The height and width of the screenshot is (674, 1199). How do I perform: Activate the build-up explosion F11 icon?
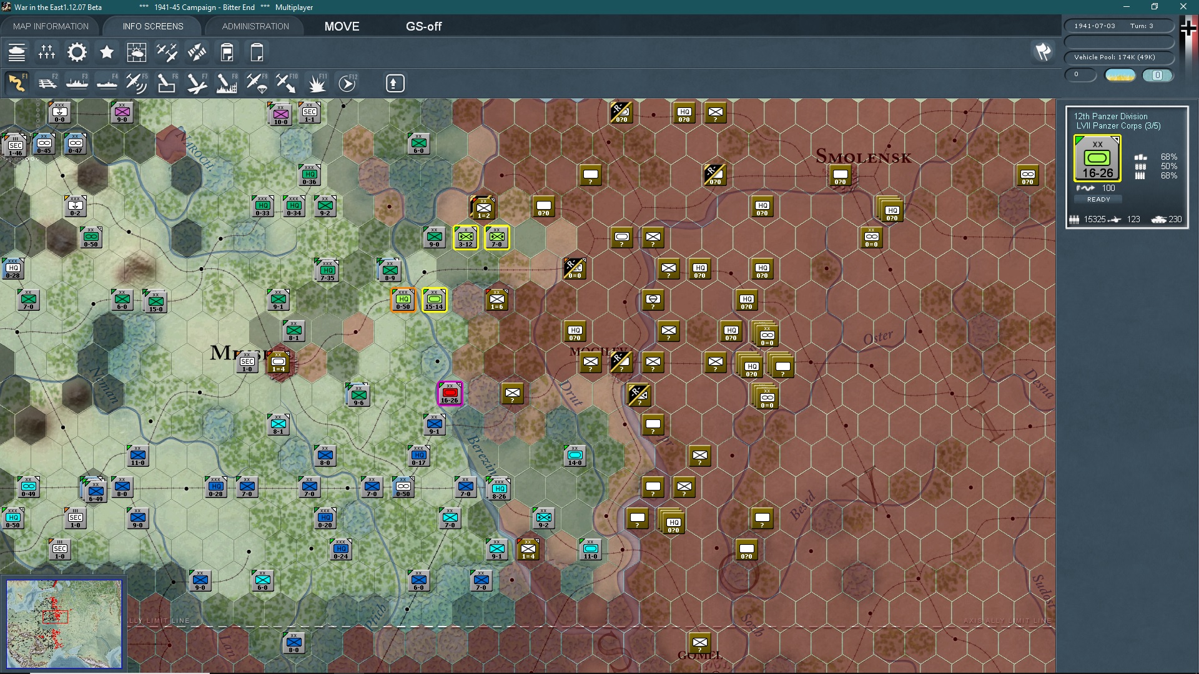[x=317, y=83]
